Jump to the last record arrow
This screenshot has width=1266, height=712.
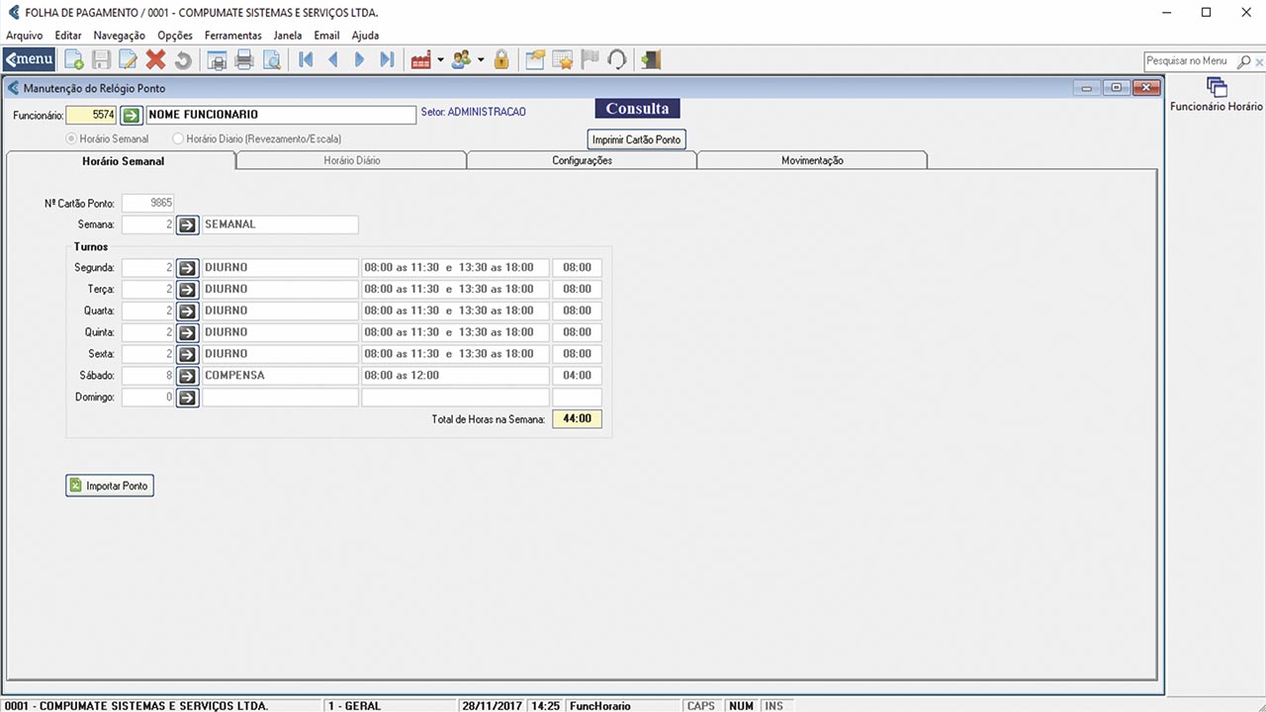point(387,60)
